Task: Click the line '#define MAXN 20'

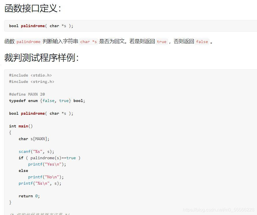Action: (27, 94)
